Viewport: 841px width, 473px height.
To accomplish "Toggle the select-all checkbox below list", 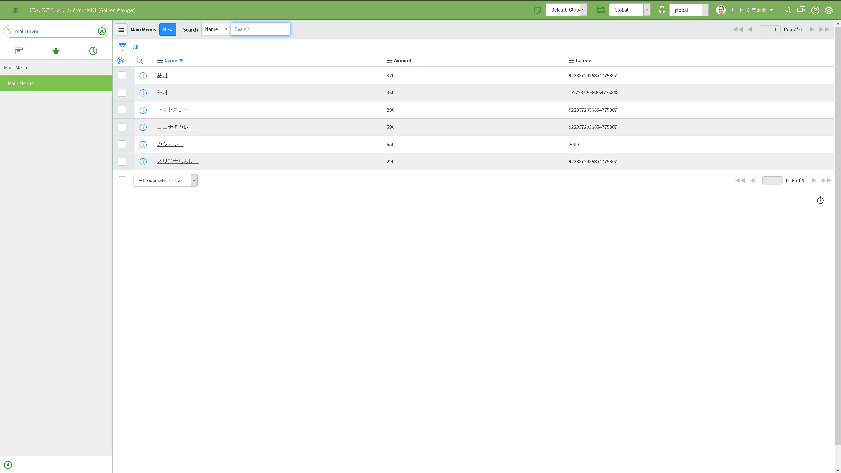I will pos(122,180).
